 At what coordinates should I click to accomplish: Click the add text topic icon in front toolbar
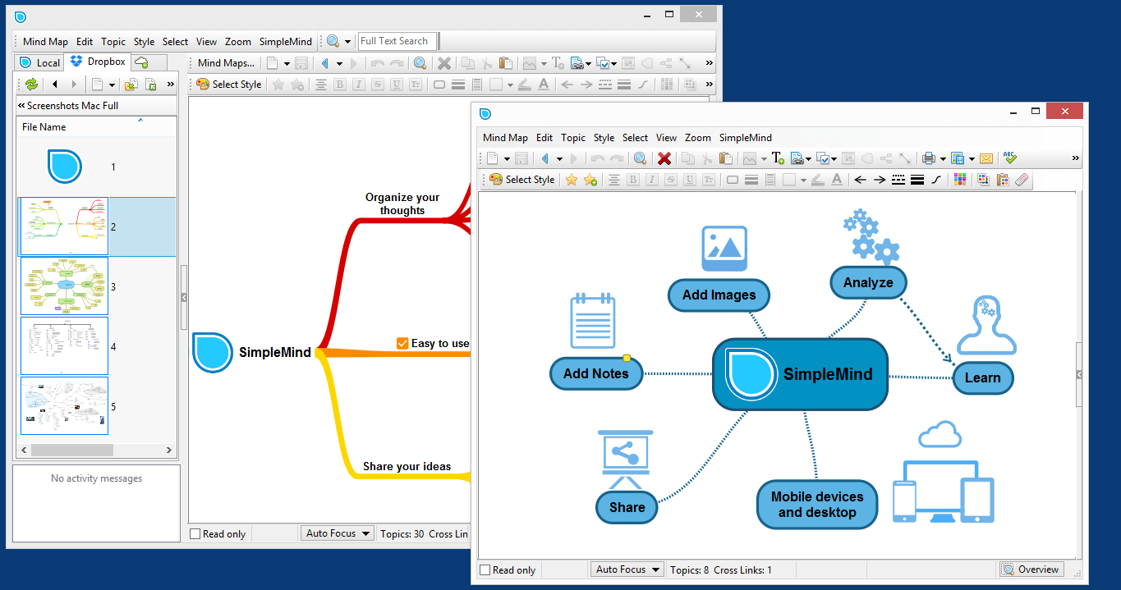pos(777,158)
